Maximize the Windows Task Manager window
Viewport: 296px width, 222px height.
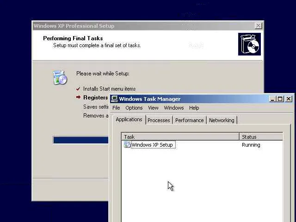280,99
